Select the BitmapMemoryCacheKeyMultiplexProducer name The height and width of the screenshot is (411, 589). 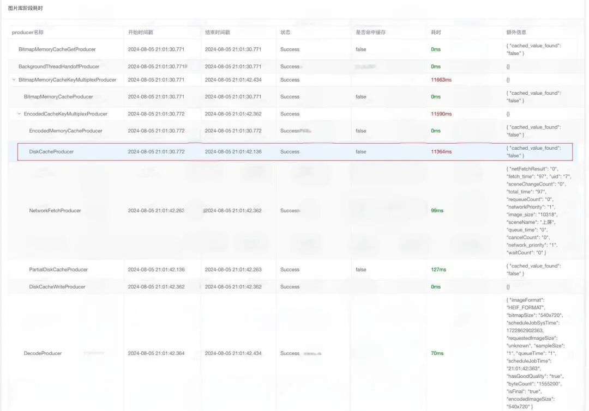coord(68,80)
